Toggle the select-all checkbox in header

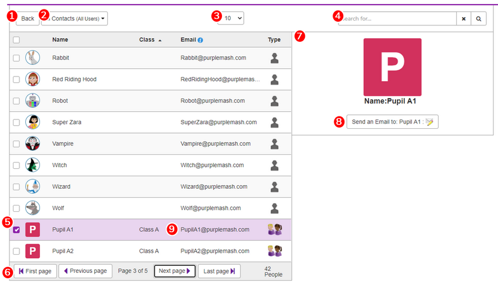pos(16,40)
